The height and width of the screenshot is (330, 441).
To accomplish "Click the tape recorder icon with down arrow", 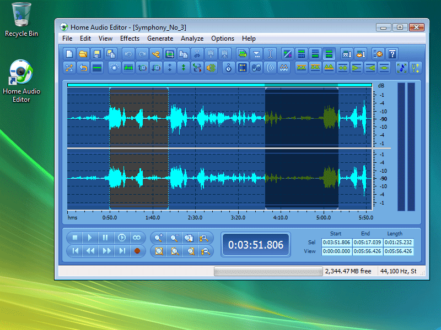I will click(x=347, y=54).
